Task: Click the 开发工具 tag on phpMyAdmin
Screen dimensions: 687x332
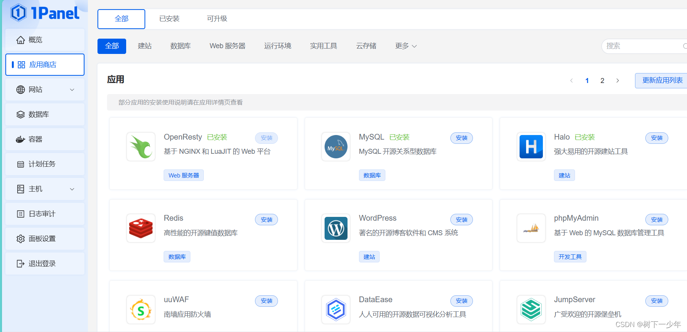Action: pos(570,257)
